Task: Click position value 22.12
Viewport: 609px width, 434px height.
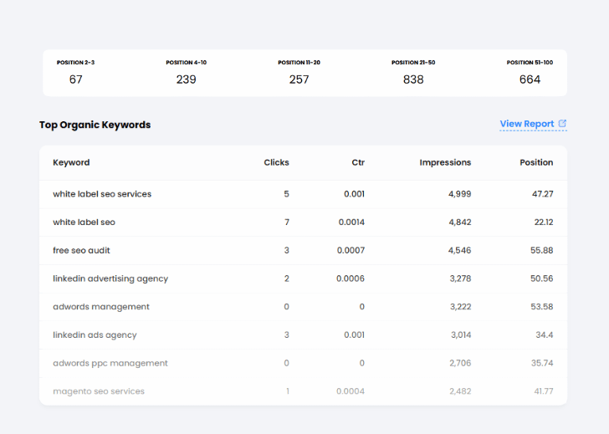Action: (x=544, y=222)
